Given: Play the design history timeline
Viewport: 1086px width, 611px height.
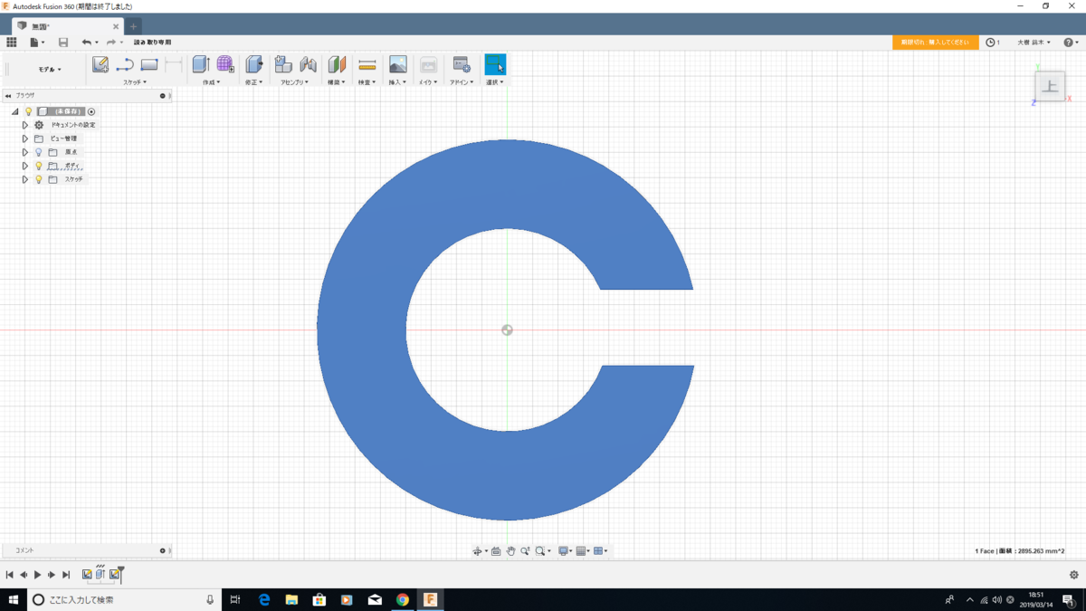Looking at the screenshot, I should [x=37, y=575].
